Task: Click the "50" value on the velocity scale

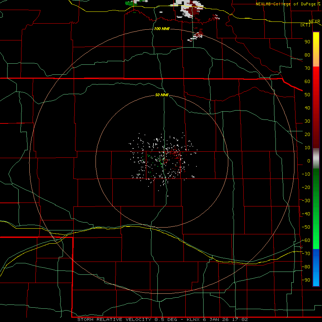Action: pyautogui.click(x=307, y=95)
